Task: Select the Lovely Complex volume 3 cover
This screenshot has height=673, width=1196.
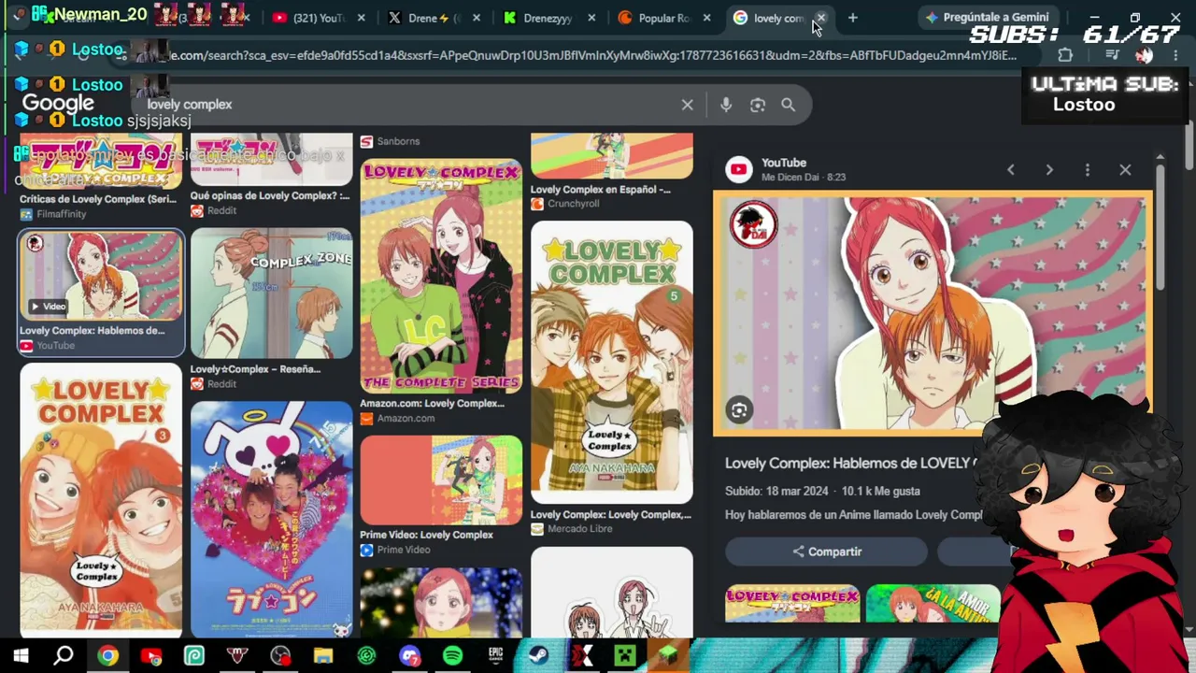Action: point(101,500)
